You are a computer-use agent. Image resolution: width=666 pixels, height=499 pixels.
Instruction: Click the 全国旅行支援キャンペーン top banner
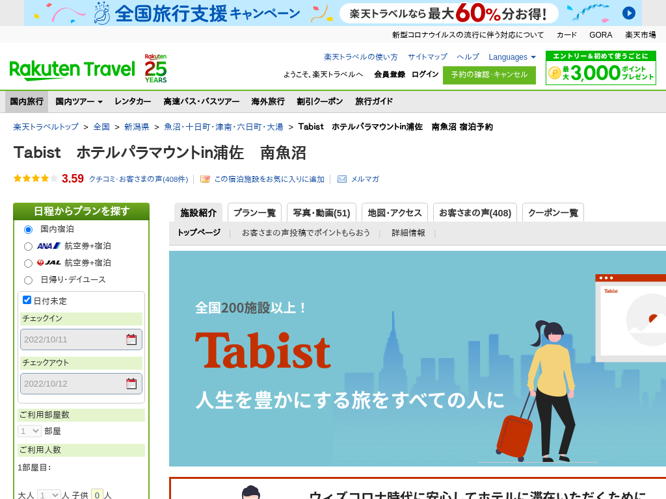click(333, 13)
